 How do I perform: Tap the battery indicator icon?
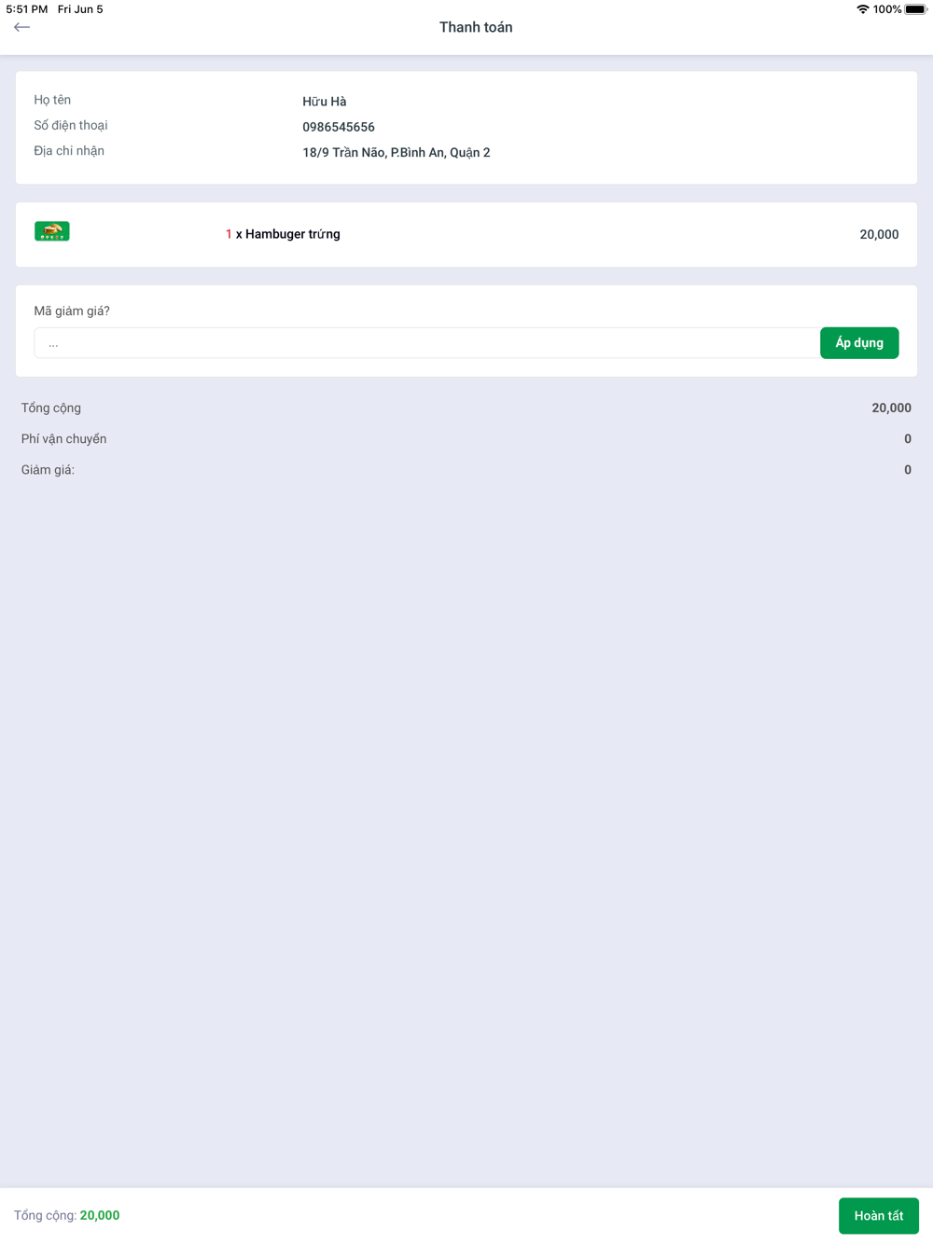click(915, 9)
